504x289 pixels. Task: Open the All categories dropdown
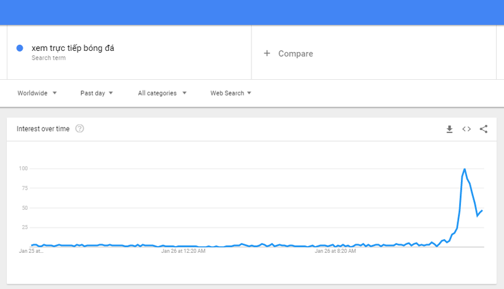click(162, 93)
